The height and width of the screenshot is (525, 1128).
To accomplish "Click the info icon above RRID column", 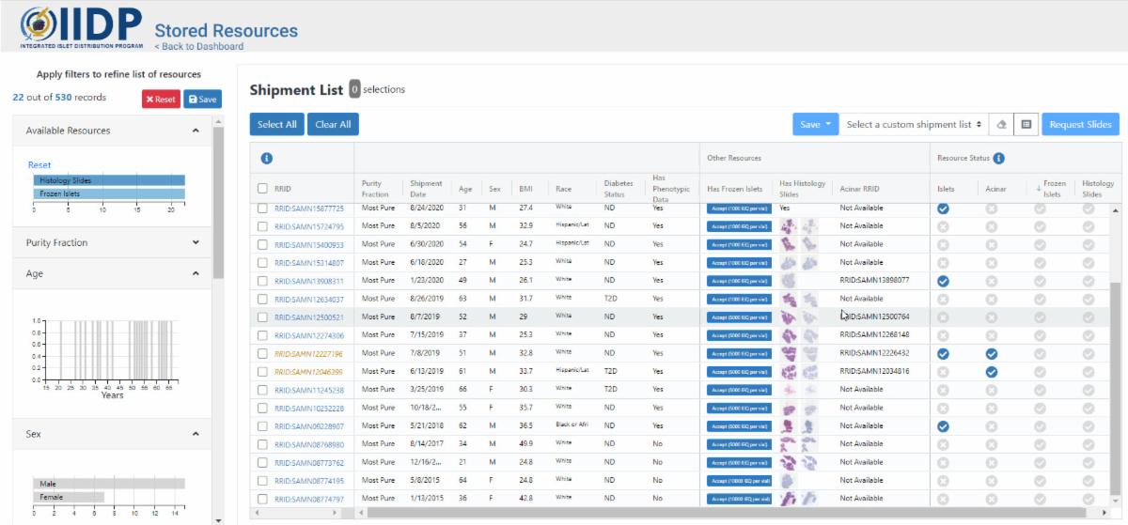I will (266, 159).
